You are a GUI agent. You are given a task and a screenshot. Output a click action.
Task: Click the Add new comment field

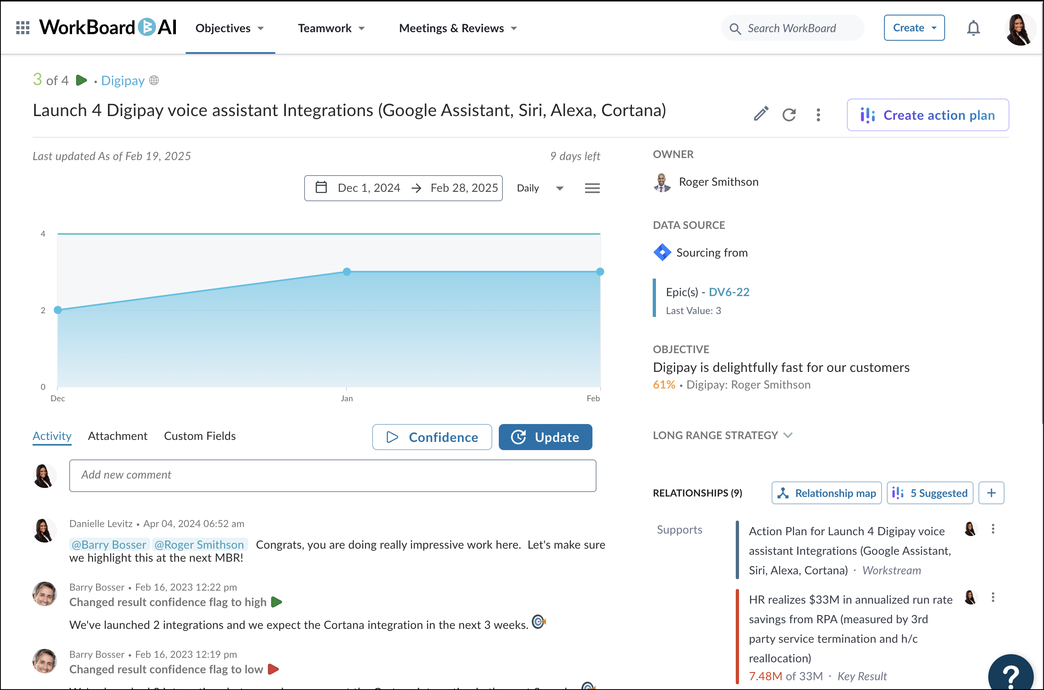coord(333,475)
